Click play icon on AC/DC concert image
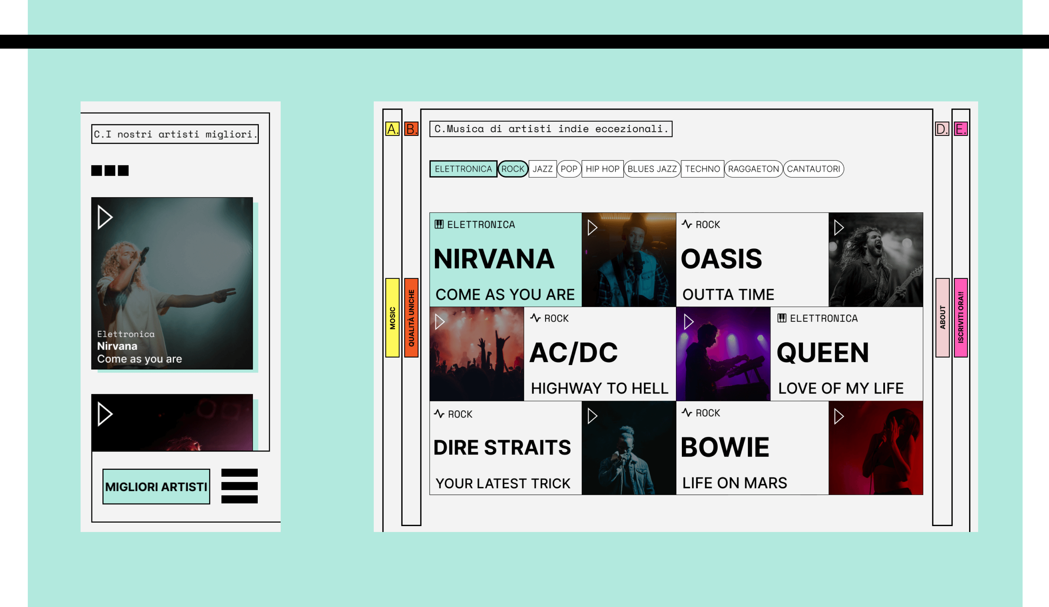Viewport: 1049px width, 607px height. pos(440,322)
